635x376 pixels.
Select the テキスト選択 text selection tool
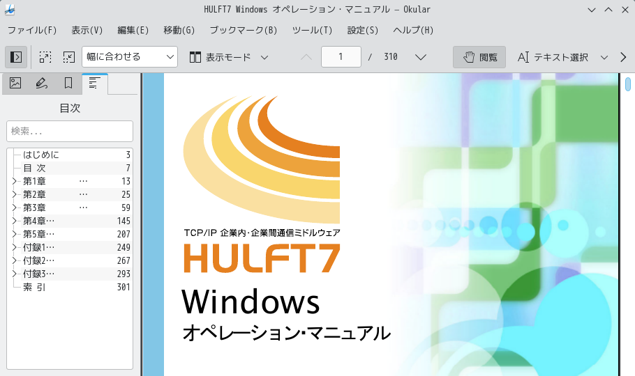[553, 57]
